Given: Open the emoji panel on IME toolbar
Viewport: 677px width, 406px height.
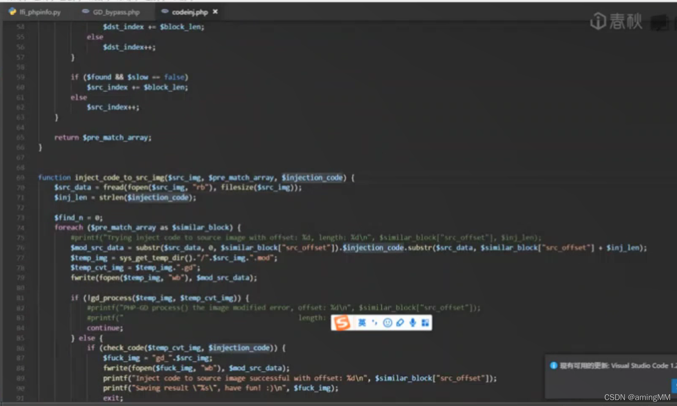Looking at the screenshot, I should tap(387, 323).
